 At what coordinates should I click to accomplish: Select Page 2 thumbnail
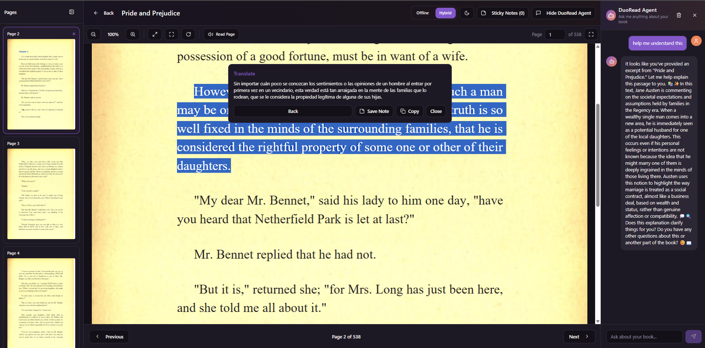coord(41,80)
